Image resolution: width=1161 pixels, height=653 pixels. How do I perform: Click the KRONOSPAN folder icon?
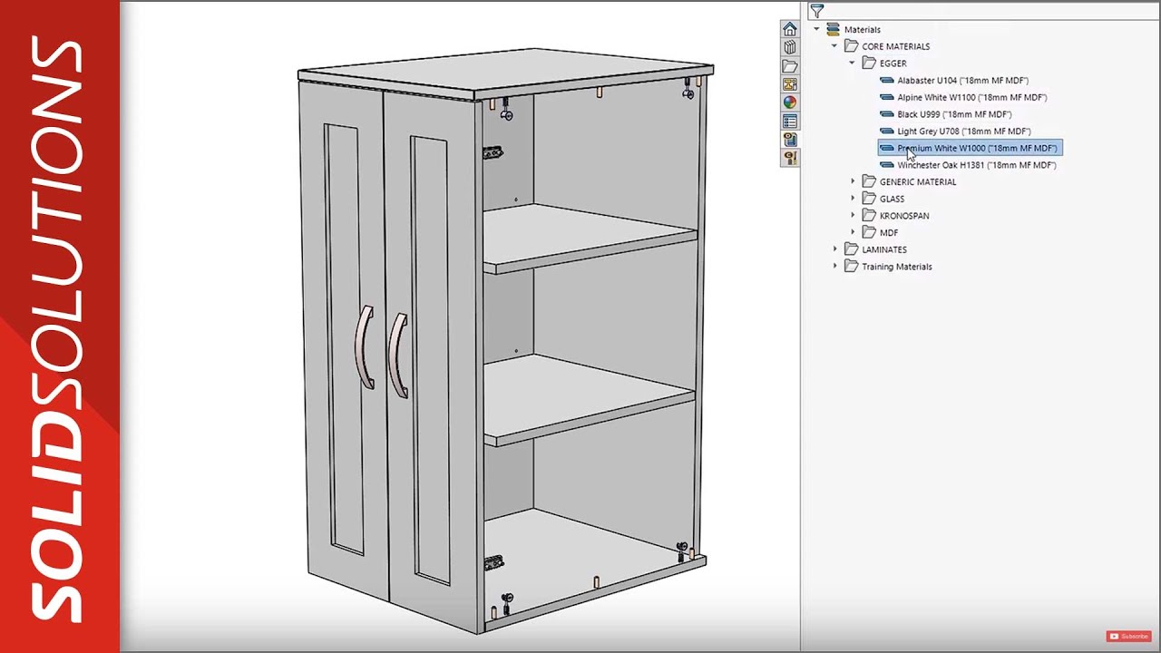[869, 216]
